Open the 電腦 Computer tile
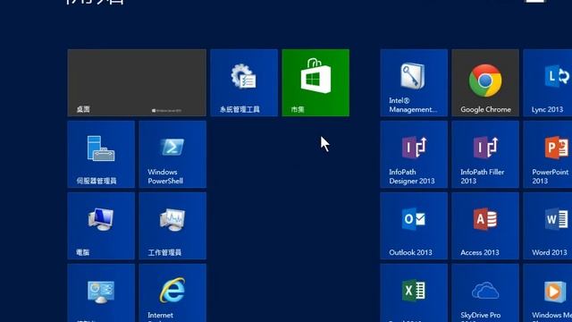This screenshot has height=322, width=572. pyautogui.click(x=101, y=226)
